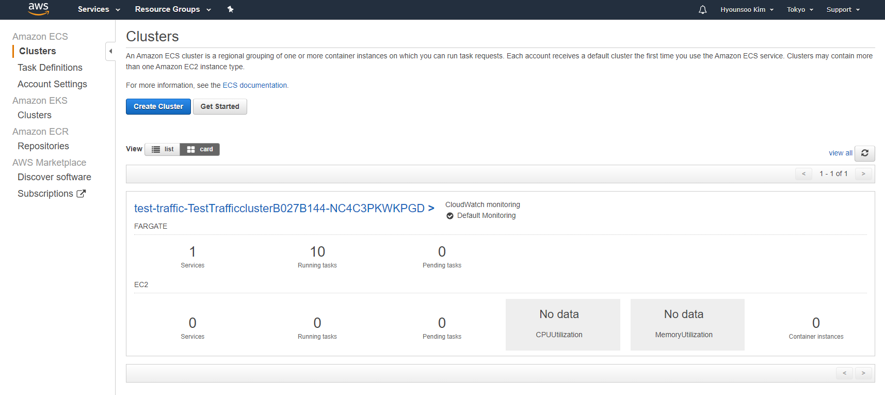The height and width of the screenshot is (395, 885).
Task: Click the CloudWatch monitoring label
Action: click(482, 204)
